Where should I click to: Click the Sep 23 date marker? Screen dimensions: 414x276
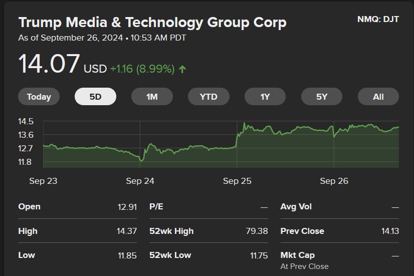43,181
